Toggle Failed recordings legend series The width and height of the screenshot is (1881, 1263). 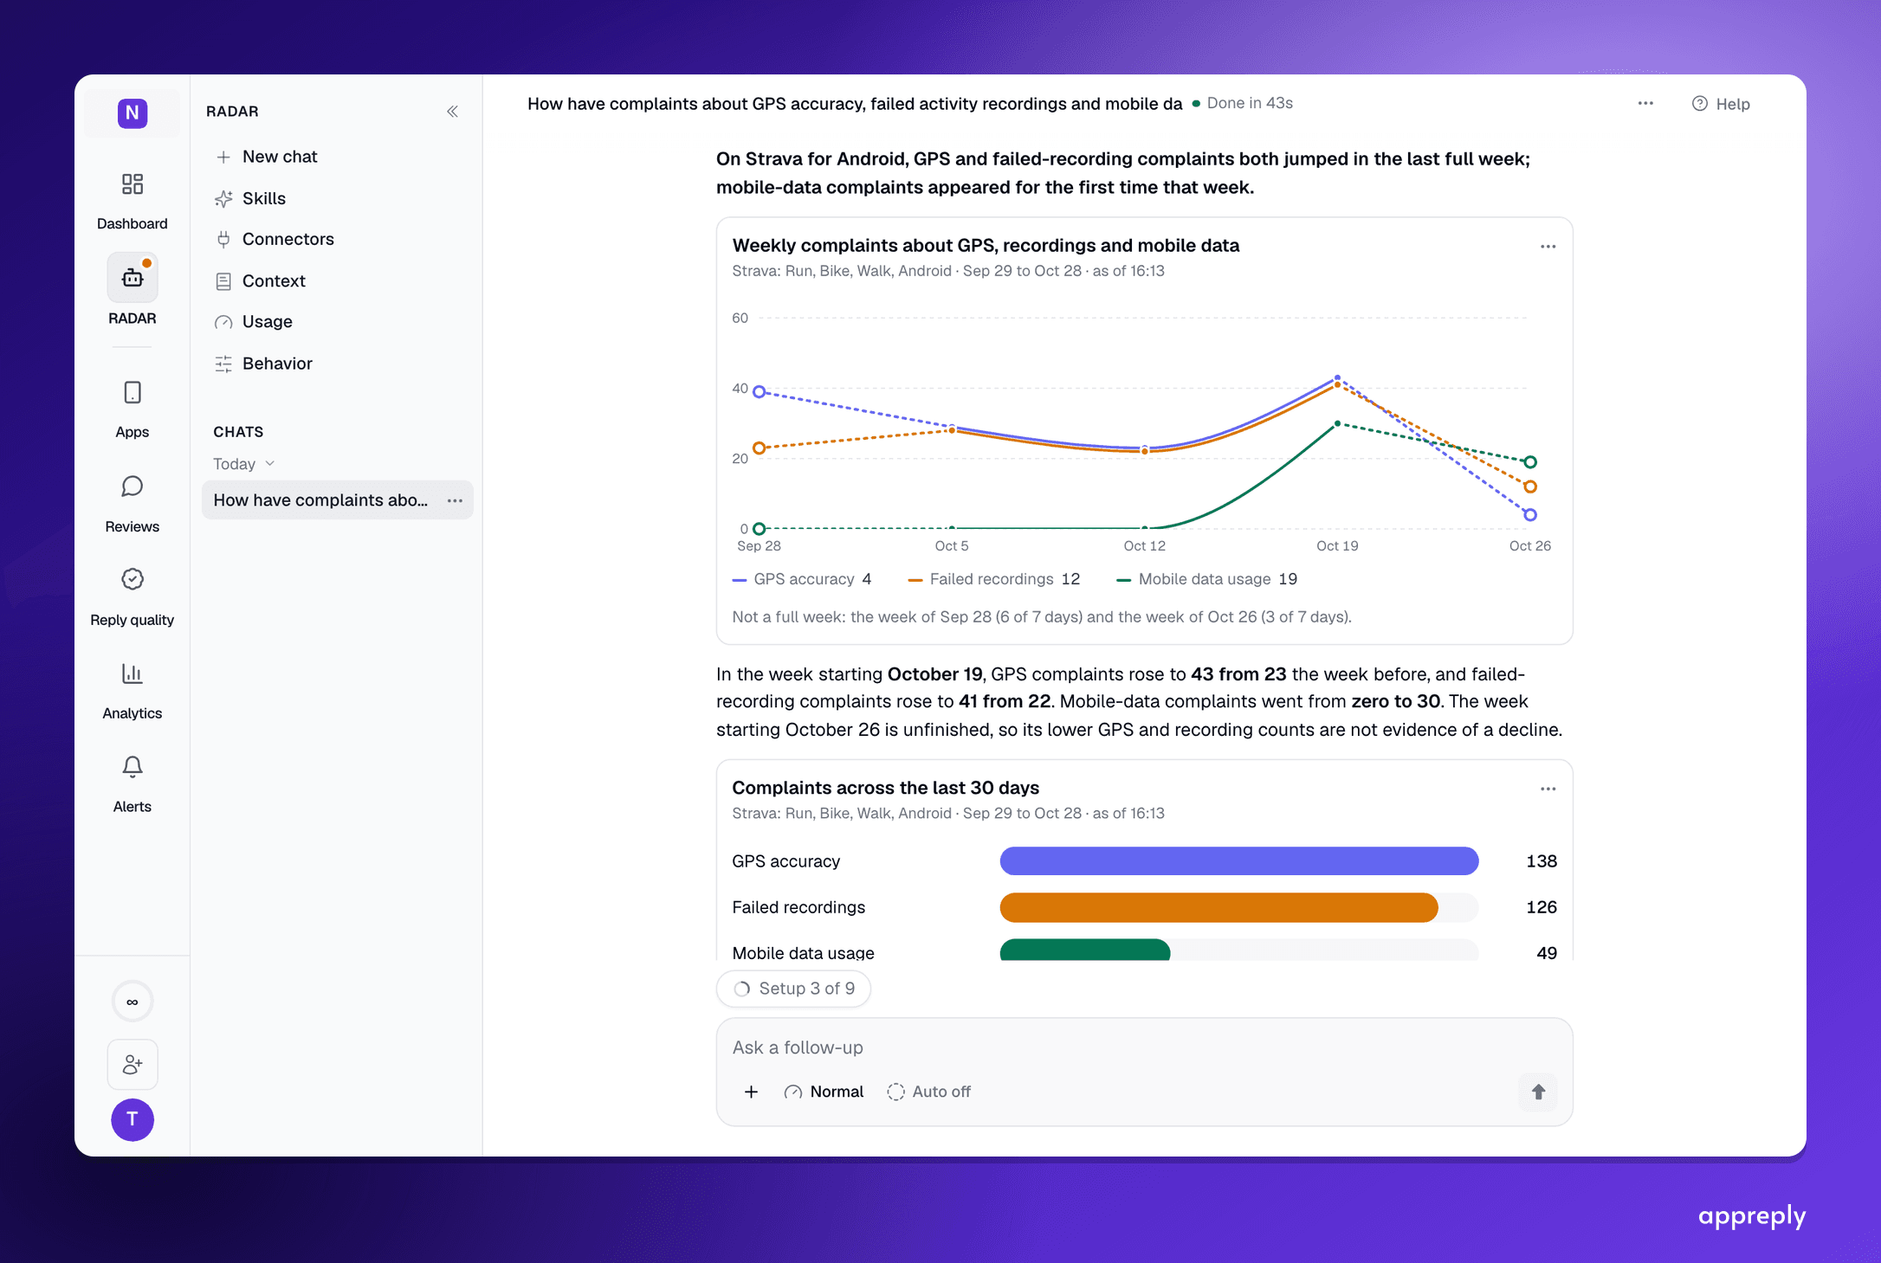(x=994, y=579)
